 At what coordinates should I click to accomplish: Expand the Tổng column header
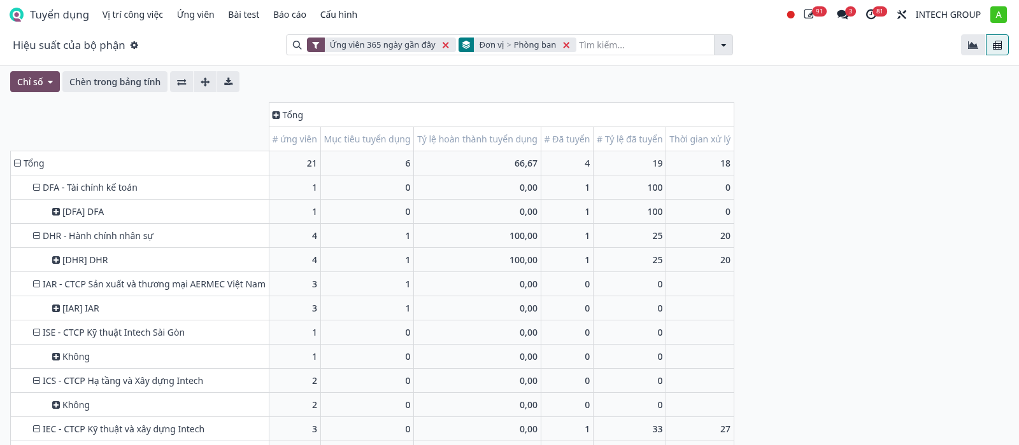[x=288, y=115]
